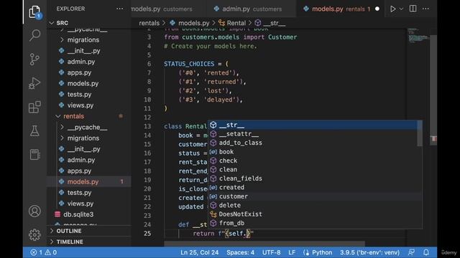This screenshot has height=258, width=460.
Task: Select Rental class breadcrumb segment
Action: 232,23
